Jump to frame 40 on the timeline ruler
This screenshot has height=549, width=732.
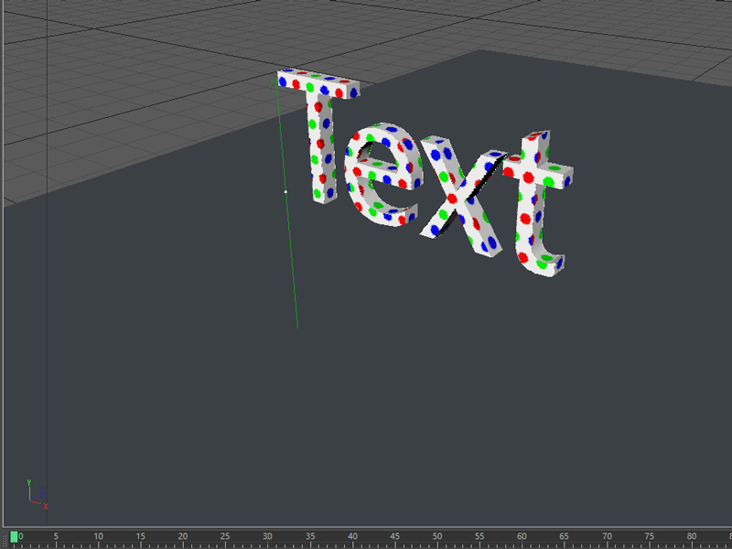click(x=352, y=536)
